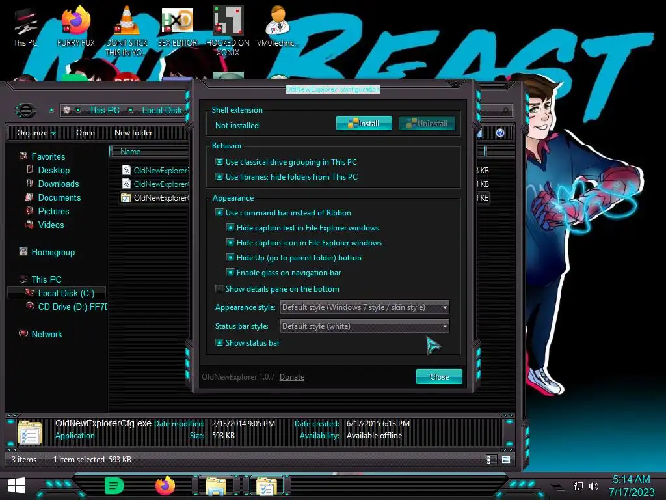Close the OldNewExplorer configuration dialog

point(439,377)
